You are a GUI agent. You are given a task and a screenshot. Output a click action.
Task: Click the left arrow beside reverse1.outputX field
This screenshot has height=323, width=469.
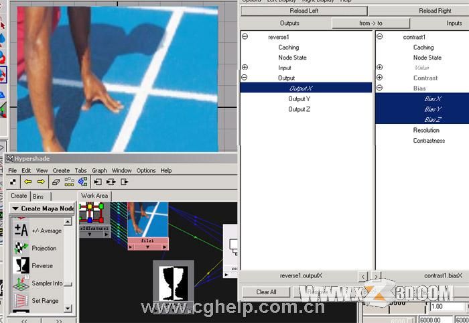(x=363, y=276)
